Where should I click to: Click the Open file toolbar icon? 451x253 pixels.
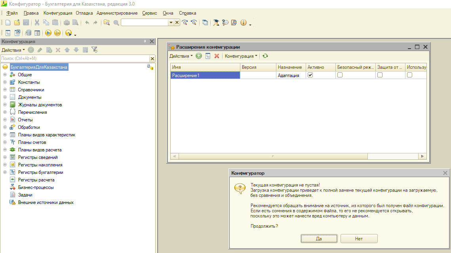click(17, 23)
